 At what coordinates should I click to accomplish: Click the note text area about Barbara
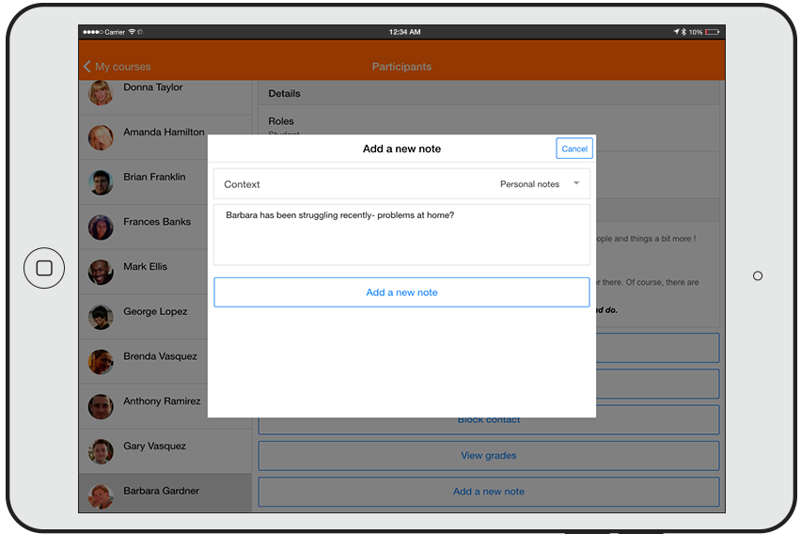[x=401, y=235]
